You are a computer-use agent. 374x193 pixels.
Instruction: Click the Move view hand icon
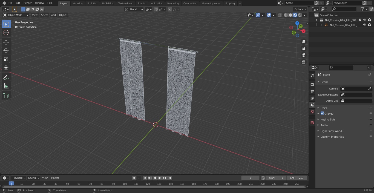[x=304, y=48]
